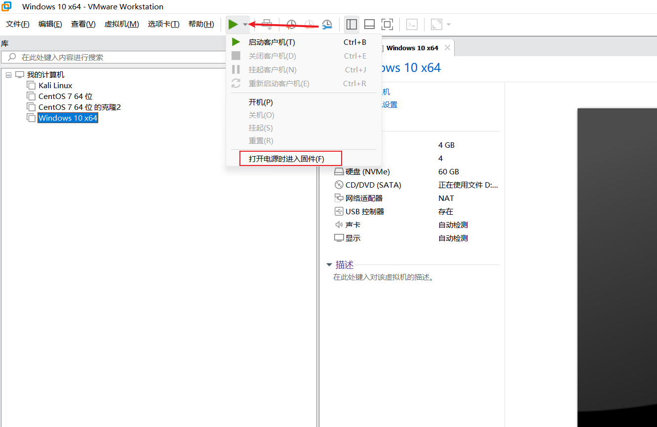The image size is (657, 427).
Task: Open the snapshot manager wrench-clock icon
Action: [x=327, y=24]
